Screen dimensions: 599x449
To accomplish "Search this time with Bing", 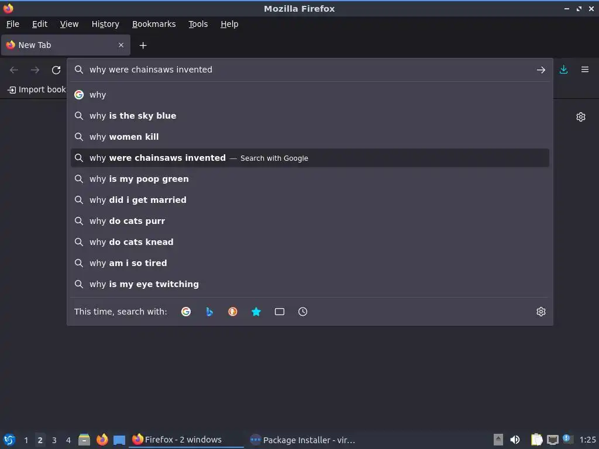I will click(209, 312).
